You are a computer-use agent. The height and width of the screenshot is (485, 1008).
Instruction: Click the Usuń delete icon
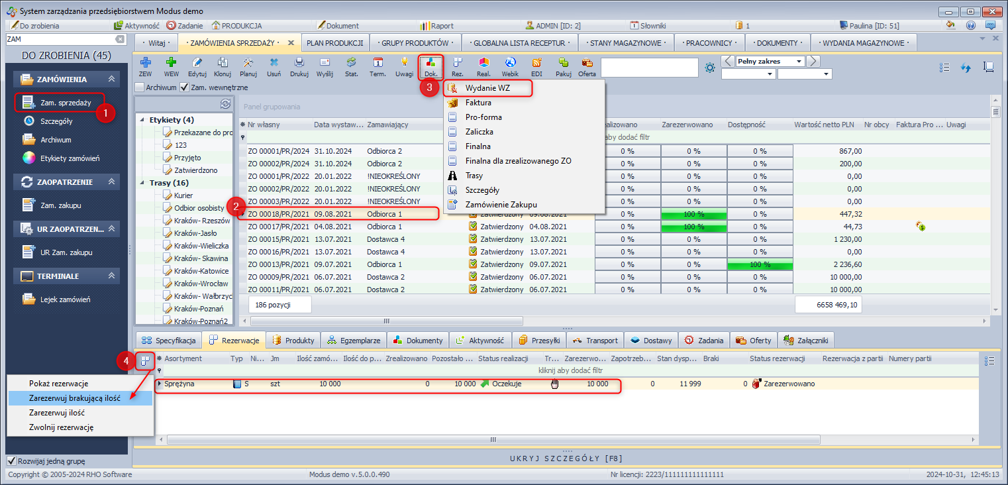[x=274, y=66]
